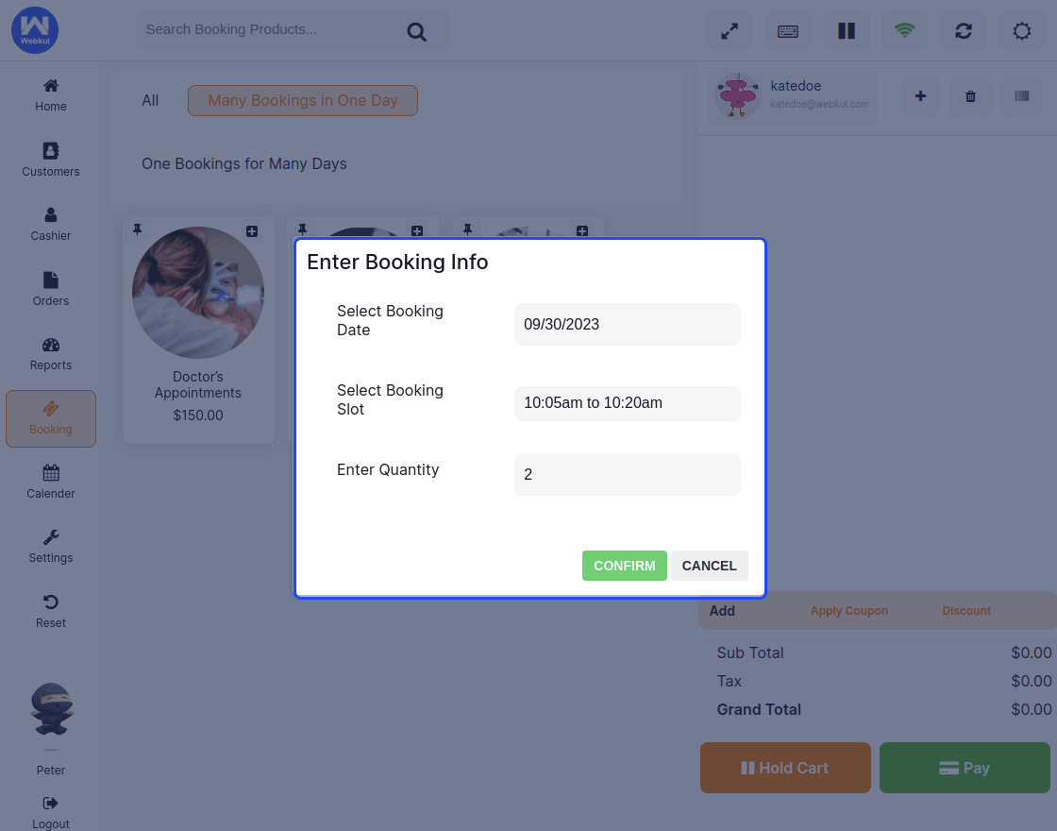Open the on-screen keyboard icon
The width and height of the screenshot is (1057, 831).
(788, 31)
